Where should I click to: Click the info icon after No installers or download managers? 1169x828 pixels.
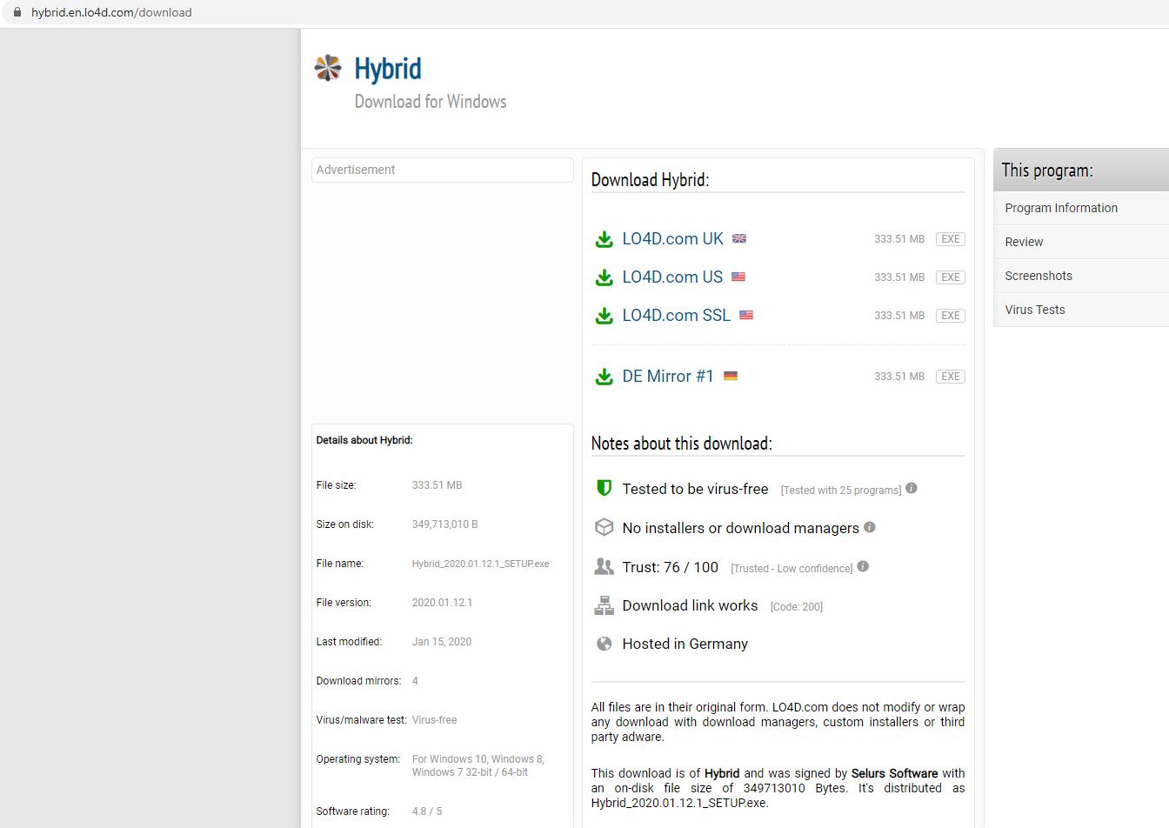(x=870, y=527)
